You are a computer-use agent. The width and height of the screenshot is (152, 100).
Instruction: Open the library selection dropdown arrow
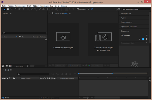[x=139, y=39]
